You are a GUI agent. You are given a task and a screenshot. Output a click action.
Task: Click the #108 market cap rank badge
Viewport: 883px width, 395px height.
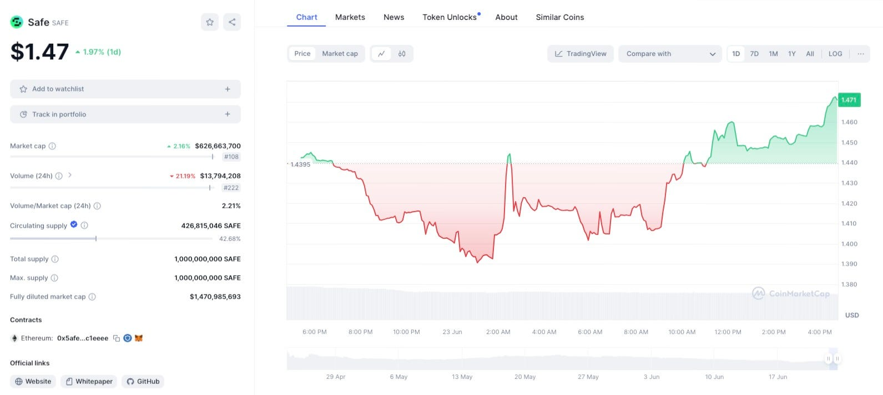(231, 157)
